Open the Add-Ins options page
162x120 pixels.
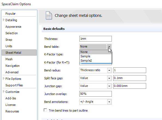click(x=11, y=98)
